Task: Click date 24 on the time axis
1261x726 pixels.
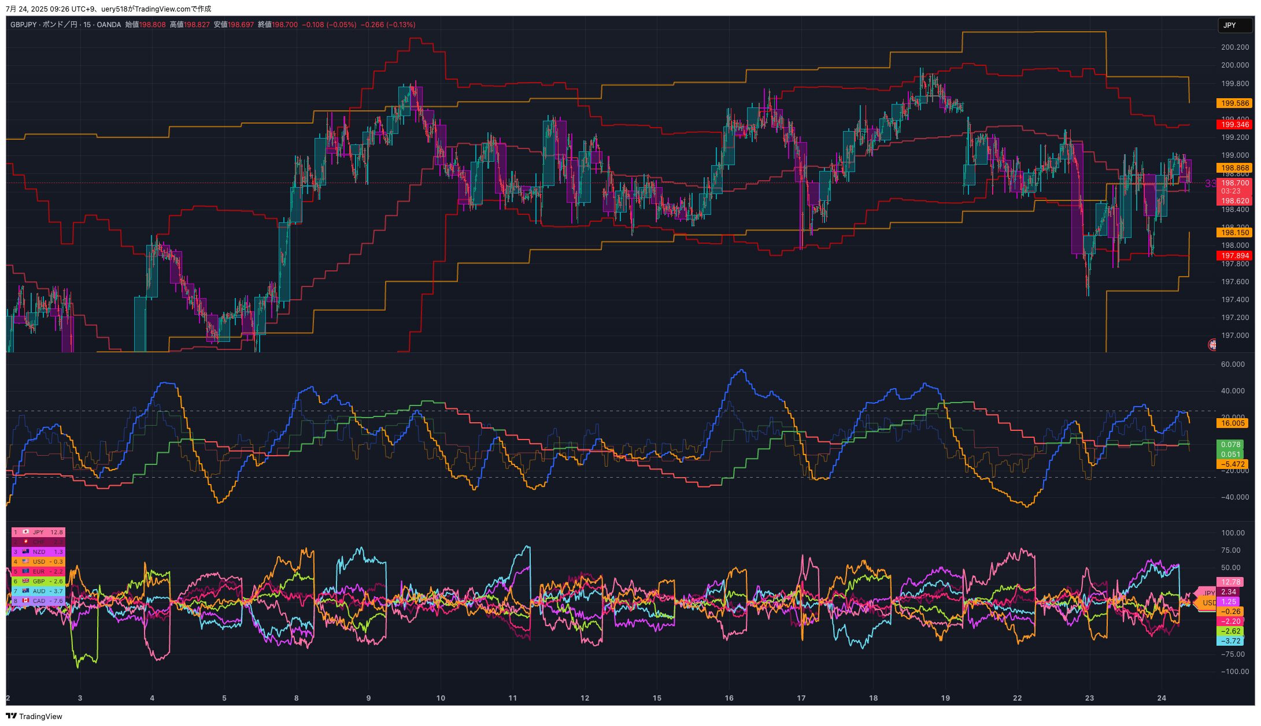Action: pos(1162,698)
